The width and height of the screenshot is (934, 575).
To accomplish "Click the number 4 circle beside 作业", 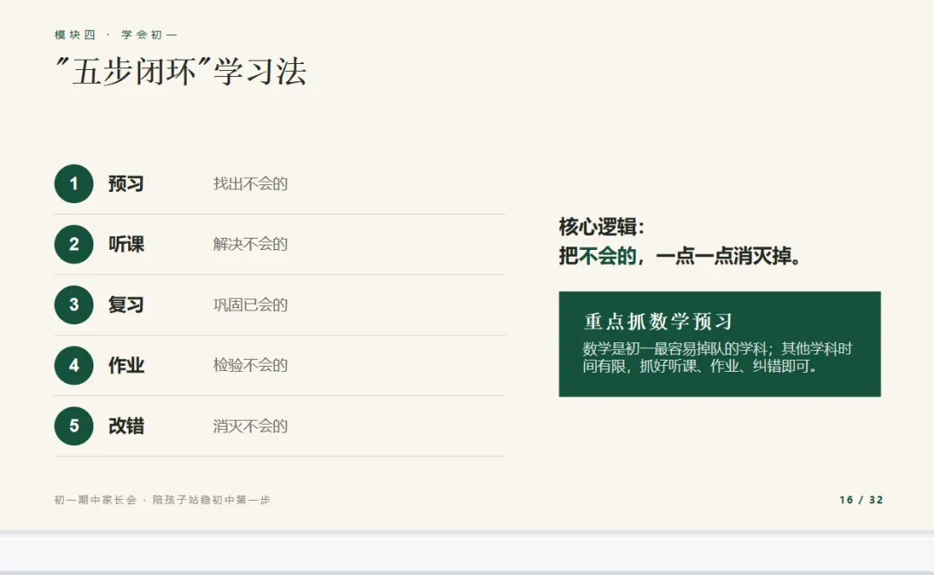I will pyautogui.click(x=74, y=365).
